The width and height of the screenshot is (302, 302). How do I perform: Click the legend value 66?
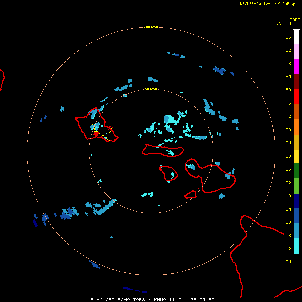[288, 37]
